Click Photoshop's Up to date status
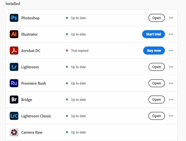This screenshot has width=186, height=141. click(78, 18)
